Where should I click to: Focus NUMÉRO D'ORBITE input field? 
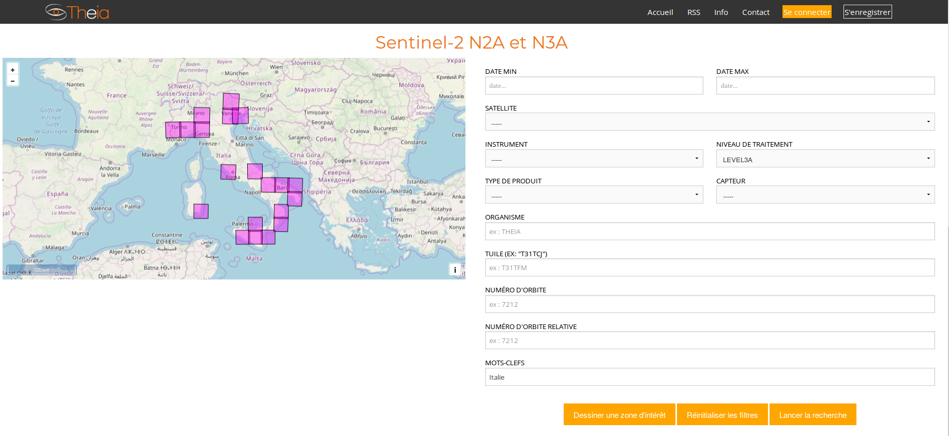click(710, 304)
